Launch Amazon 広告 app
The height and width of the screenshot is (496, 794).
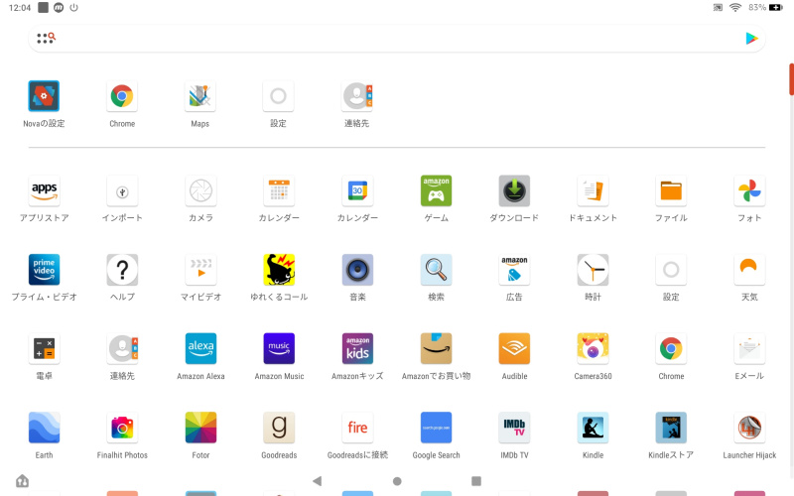click(x=514, y=270)
